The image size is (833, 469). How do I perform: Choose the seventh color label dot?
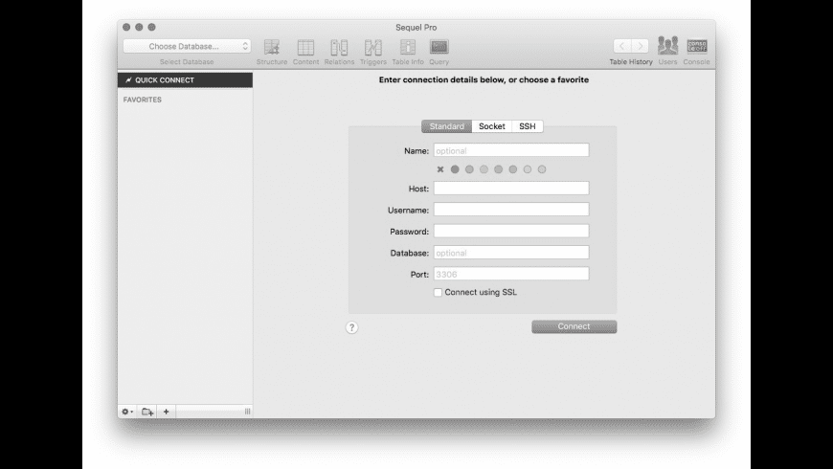coord(542,169)
